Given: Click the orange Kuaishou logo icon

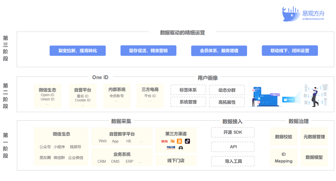Looking at the screenshot, I should click(x=180, y=141).
